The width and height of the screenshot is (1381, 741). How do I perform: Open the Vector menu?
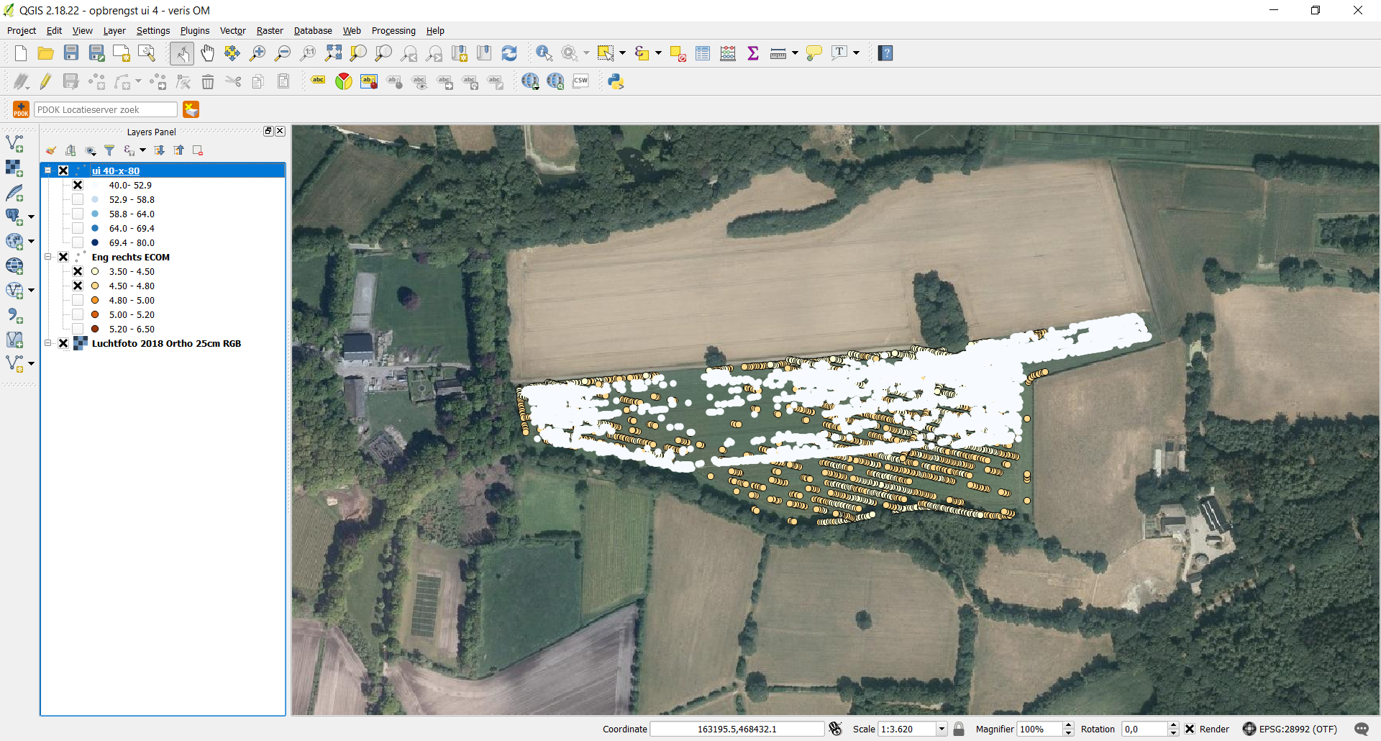(x=232, y=30)
